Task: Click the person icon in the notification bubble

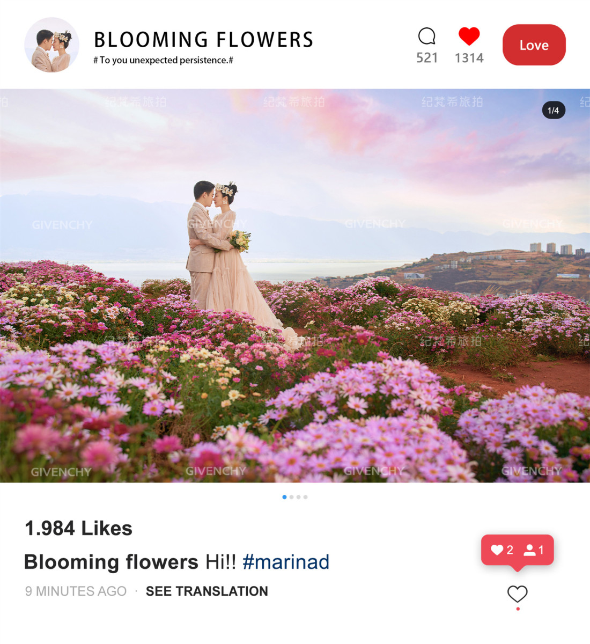Action: (x=529, y=550)
